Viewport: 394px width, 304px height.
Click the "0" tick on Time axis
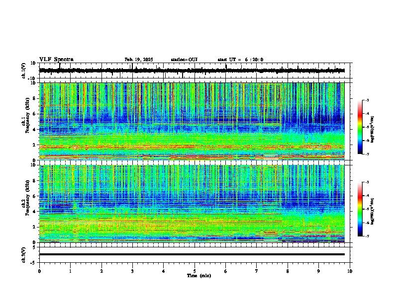(39, 271)
